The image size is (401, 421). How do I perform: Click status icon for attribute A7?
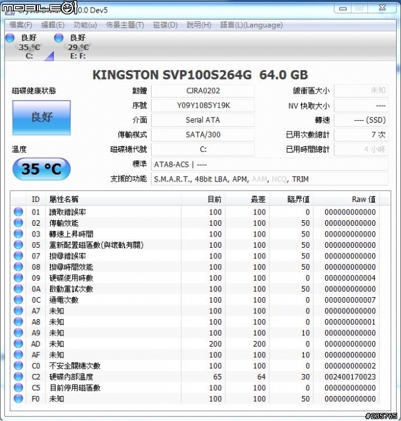18,311
